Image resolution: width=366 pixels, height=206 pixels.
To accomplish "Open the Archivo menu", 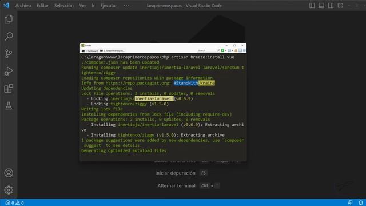I will 23,6.
